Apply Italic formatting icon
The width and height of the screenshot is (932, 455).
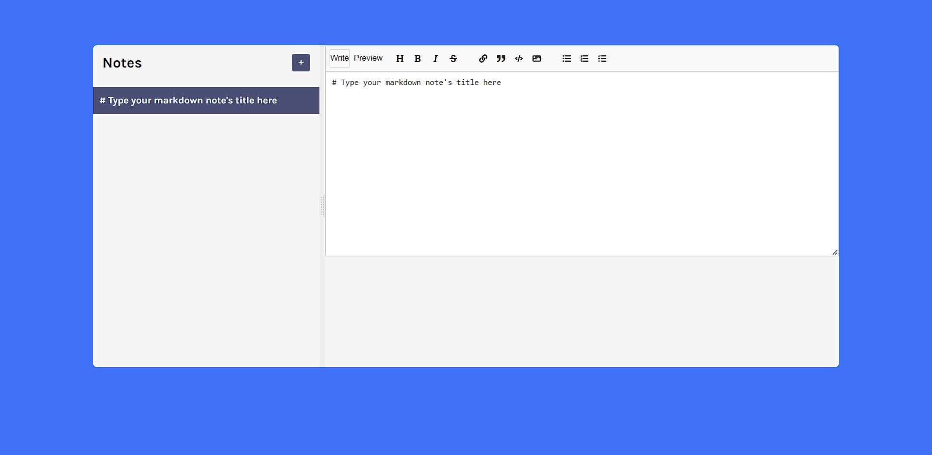(435, 58)
